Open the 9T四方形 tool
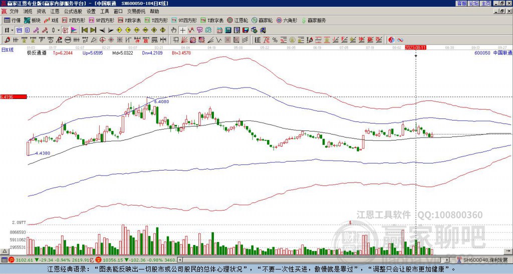Screen dimensions: 513x274 pyautogui.click(x=184, y=20)
